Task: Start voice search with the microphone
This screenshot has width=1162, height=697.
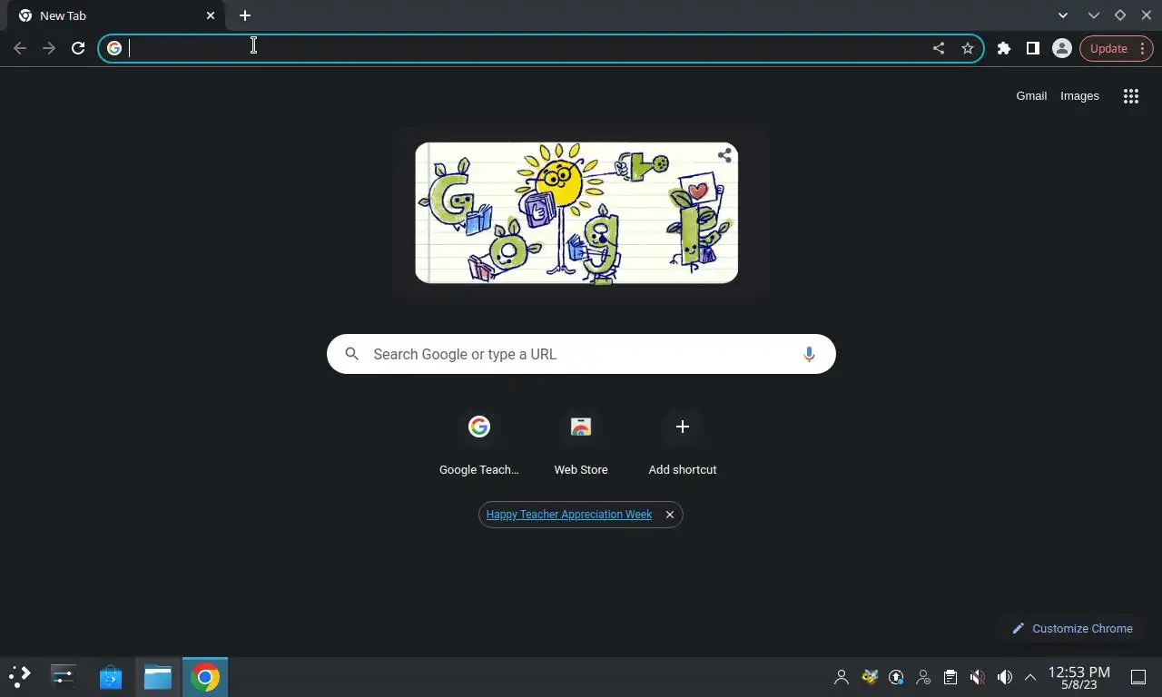Action: [809, 354]
